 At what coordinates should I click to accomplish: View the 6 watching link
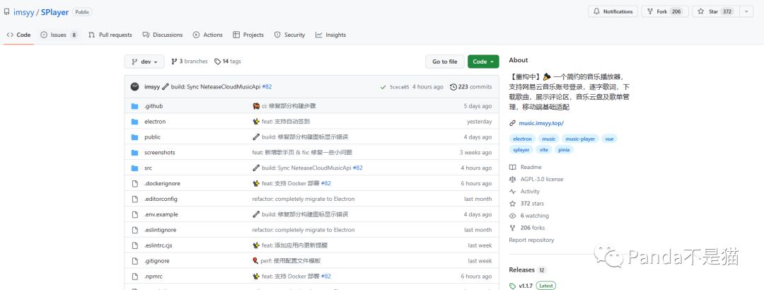pyautogui.click(x=529, y=216)
